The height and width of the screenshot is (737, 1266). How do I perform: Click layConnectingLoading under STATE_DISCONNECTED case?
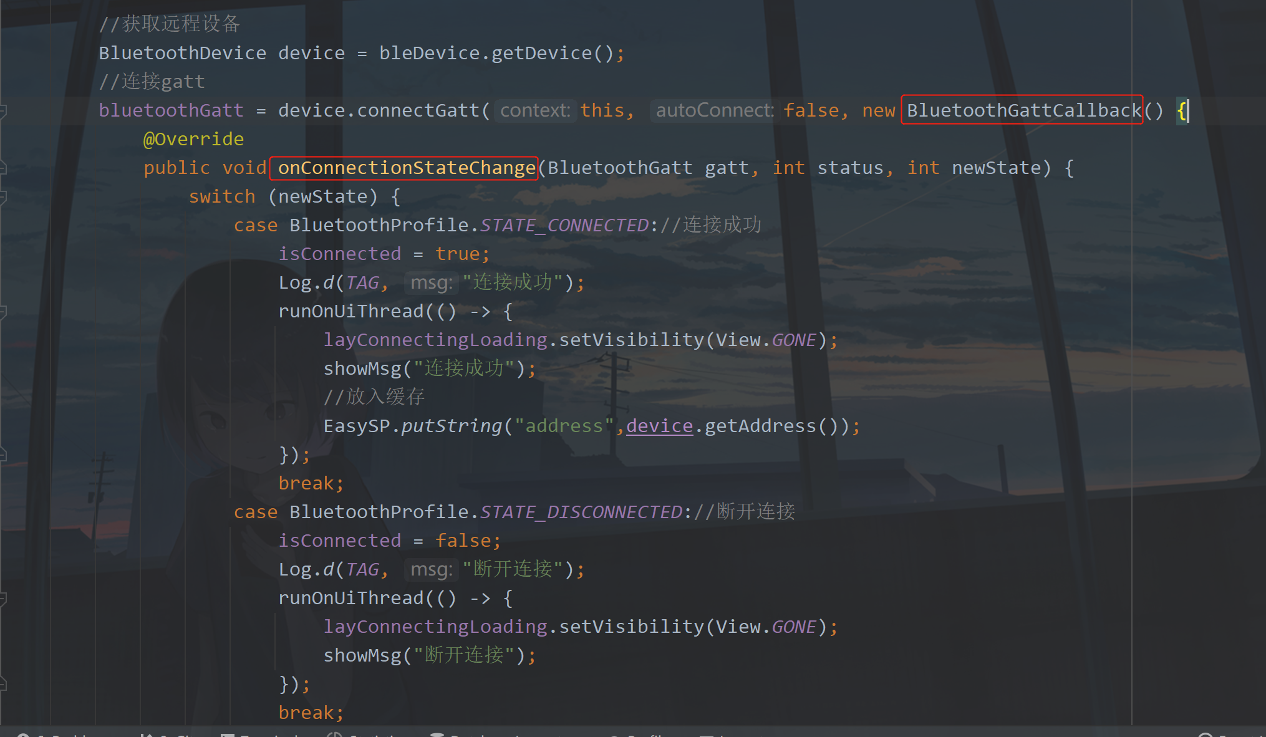point(435,627)
